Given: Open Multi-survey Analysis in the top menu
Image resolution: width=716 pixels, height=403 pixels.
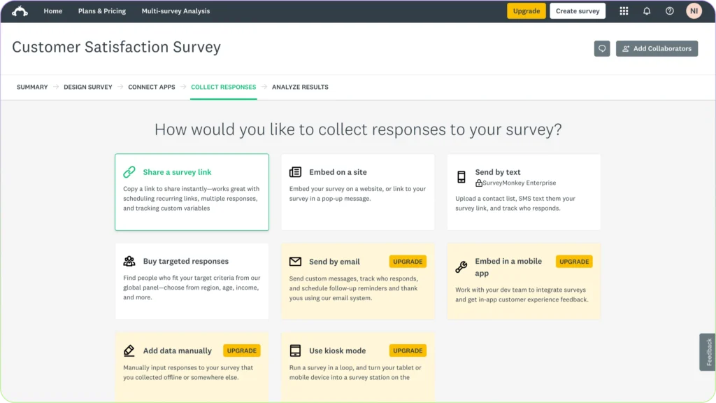Looking at the screenshot, I should pyautogui.click(x=176, y=10).
